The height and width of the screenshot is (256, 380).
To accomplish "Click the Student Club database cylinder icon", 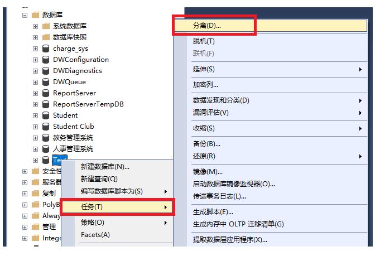I will click(46, 127).
